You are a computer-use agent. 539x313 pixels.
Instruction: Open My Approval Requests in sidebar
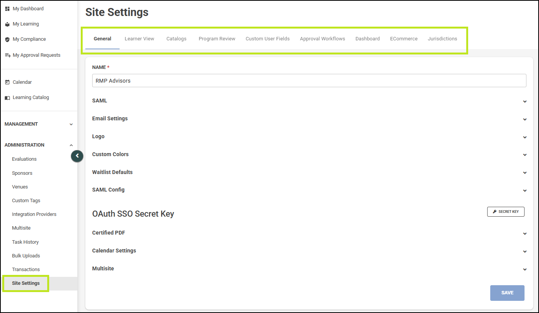(x=36, y=55)
